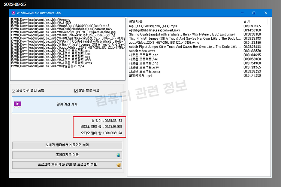Screen dimensions: 281x187
Task: Sort by 파일 이름 column header
Action: click(x=185, y=21)
